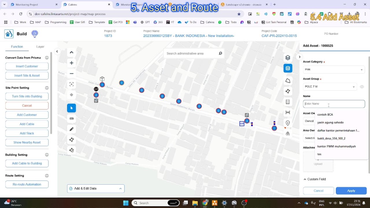Toggle the eye icon beside Asset Group
This screenshot has height=208, width=370.
coord(362,87)
